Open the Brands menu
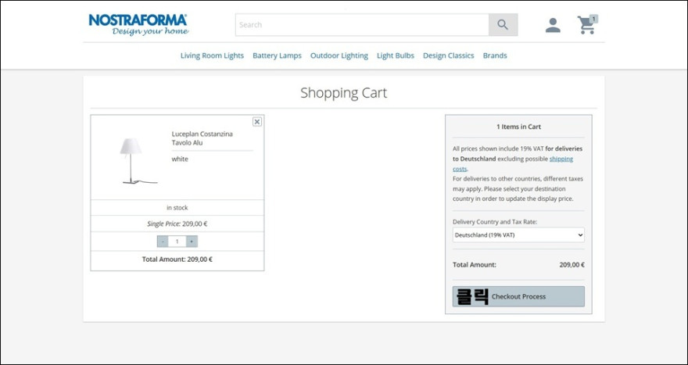Image resolution: width=688 pixels, height=365 pixels. (495, 55)
